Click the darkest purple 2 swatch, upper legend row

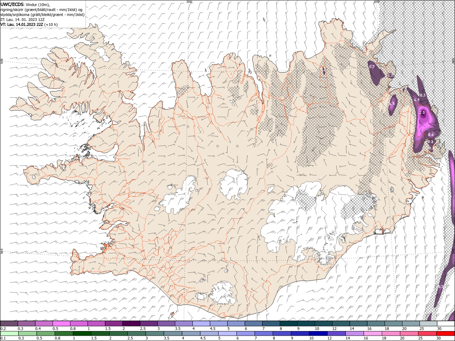pyautogui.click(x=131, y=323)
